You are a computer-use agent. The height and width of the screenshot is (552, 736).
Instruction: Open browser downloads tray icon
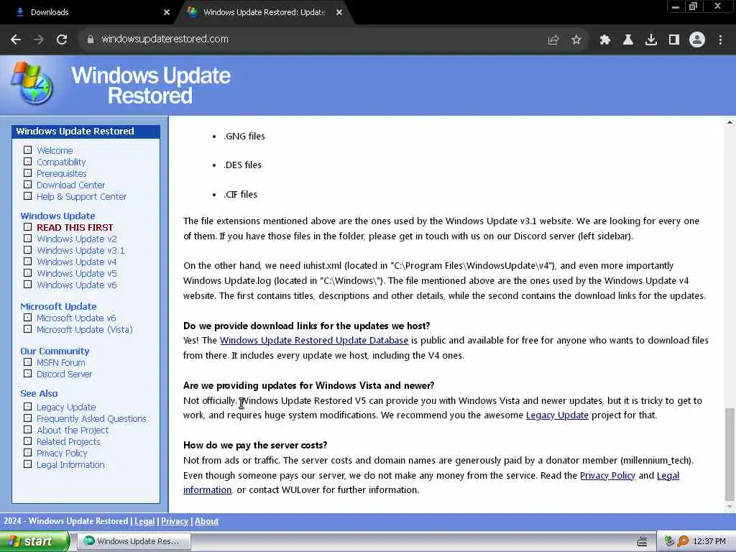click(651, 40)
